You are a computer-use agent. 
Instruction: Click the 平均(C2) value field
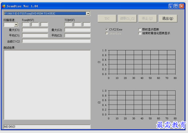click(77, 35)
